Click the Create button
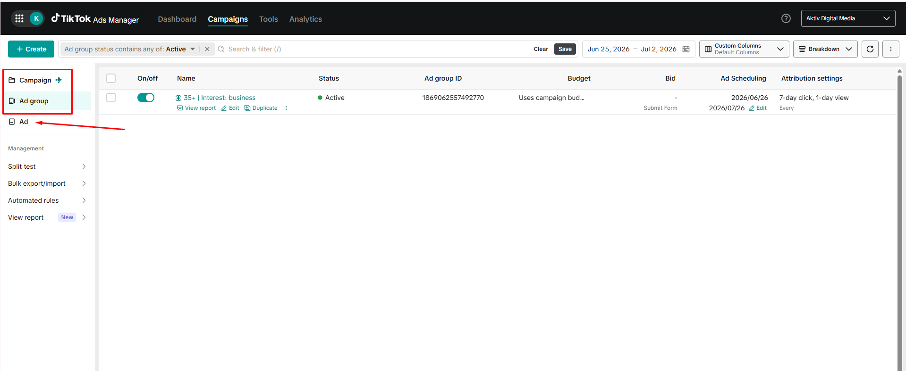The height and width of the screenshot is (371, 906). click(31, 49)
